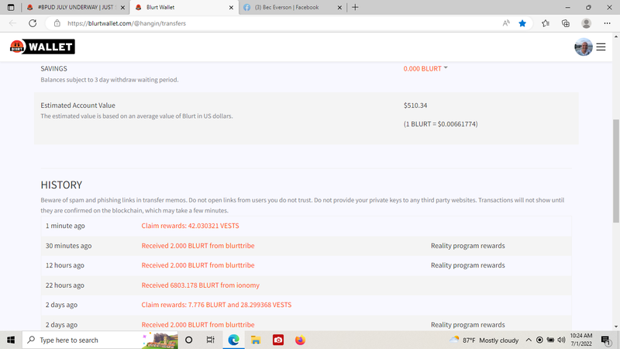The height and width of the screenshot is (349, 620).
Task: Go back with browser back arrow
Action: [x=12, y=23]
